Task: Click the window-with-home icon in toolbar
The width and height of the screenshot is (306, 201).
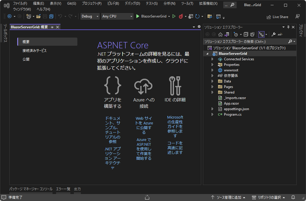Action: pos(218,16)
